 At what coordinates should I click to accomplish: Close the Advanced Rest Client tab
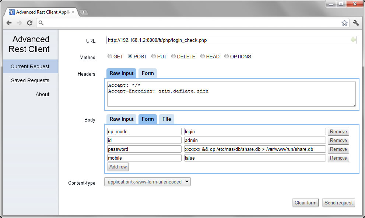click(x=73, y=12)
